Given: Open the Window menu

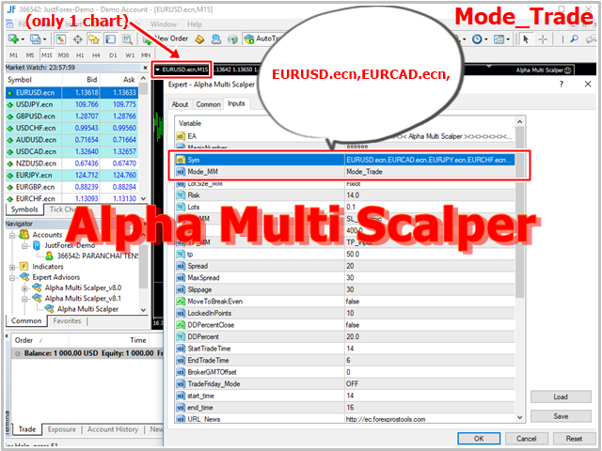Looking at the screenshot, I should pyautogui.click(x=164, y=24).
